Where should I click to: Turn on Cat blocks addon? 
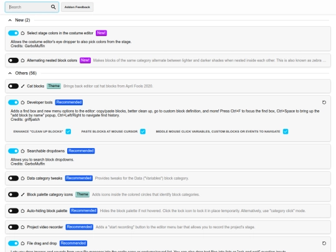point(13,86)
